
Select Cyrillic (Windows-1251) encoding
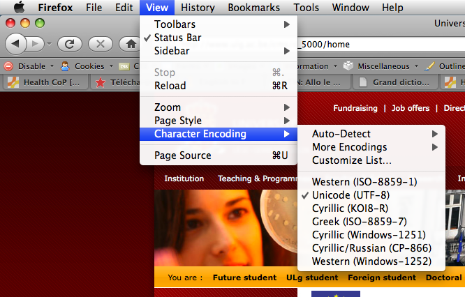point(371,235)
